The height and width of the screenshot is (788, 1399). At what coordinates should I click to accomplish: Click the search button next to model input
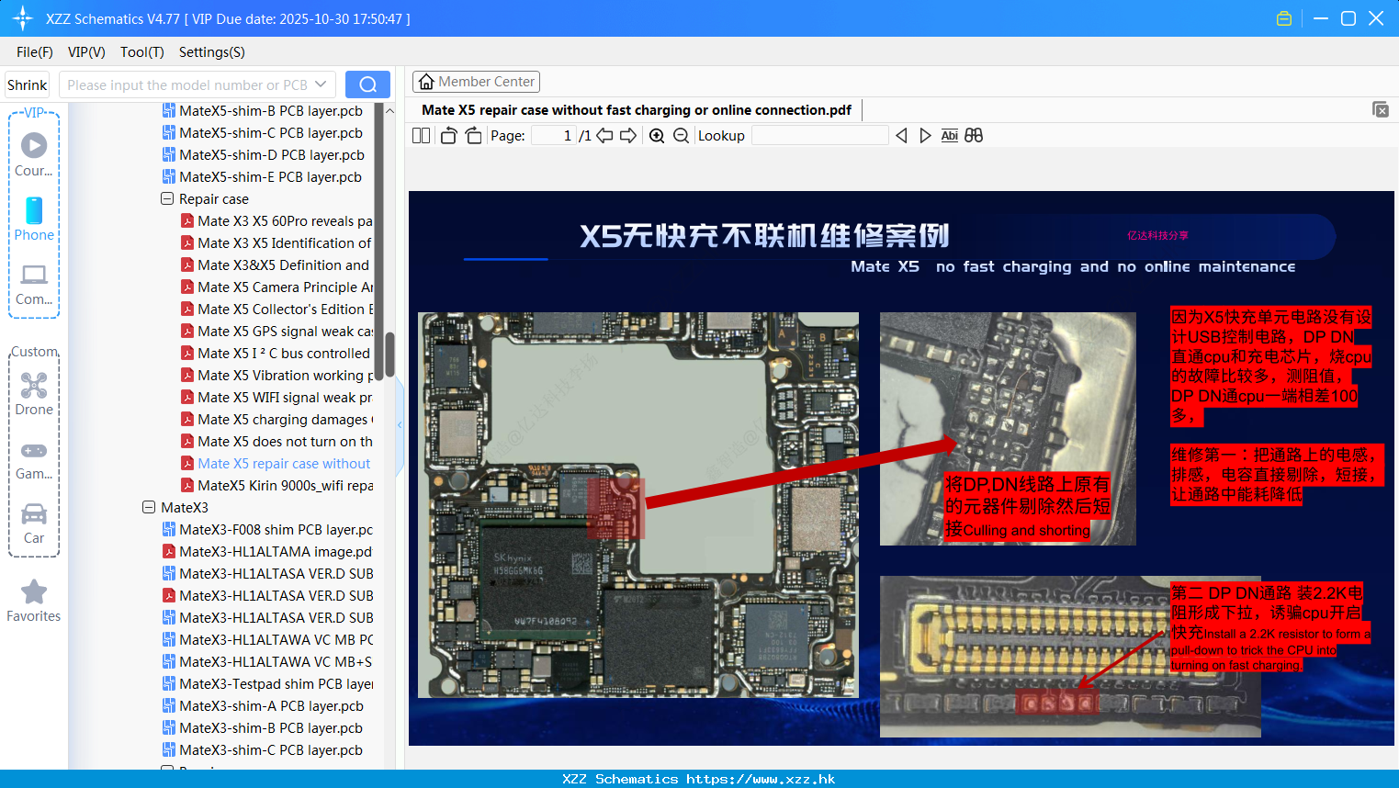(367, 84)
